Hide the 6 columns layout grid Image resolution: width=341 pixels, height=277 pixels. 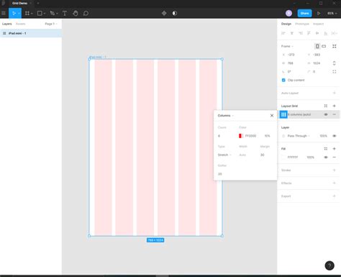point(326,114)
